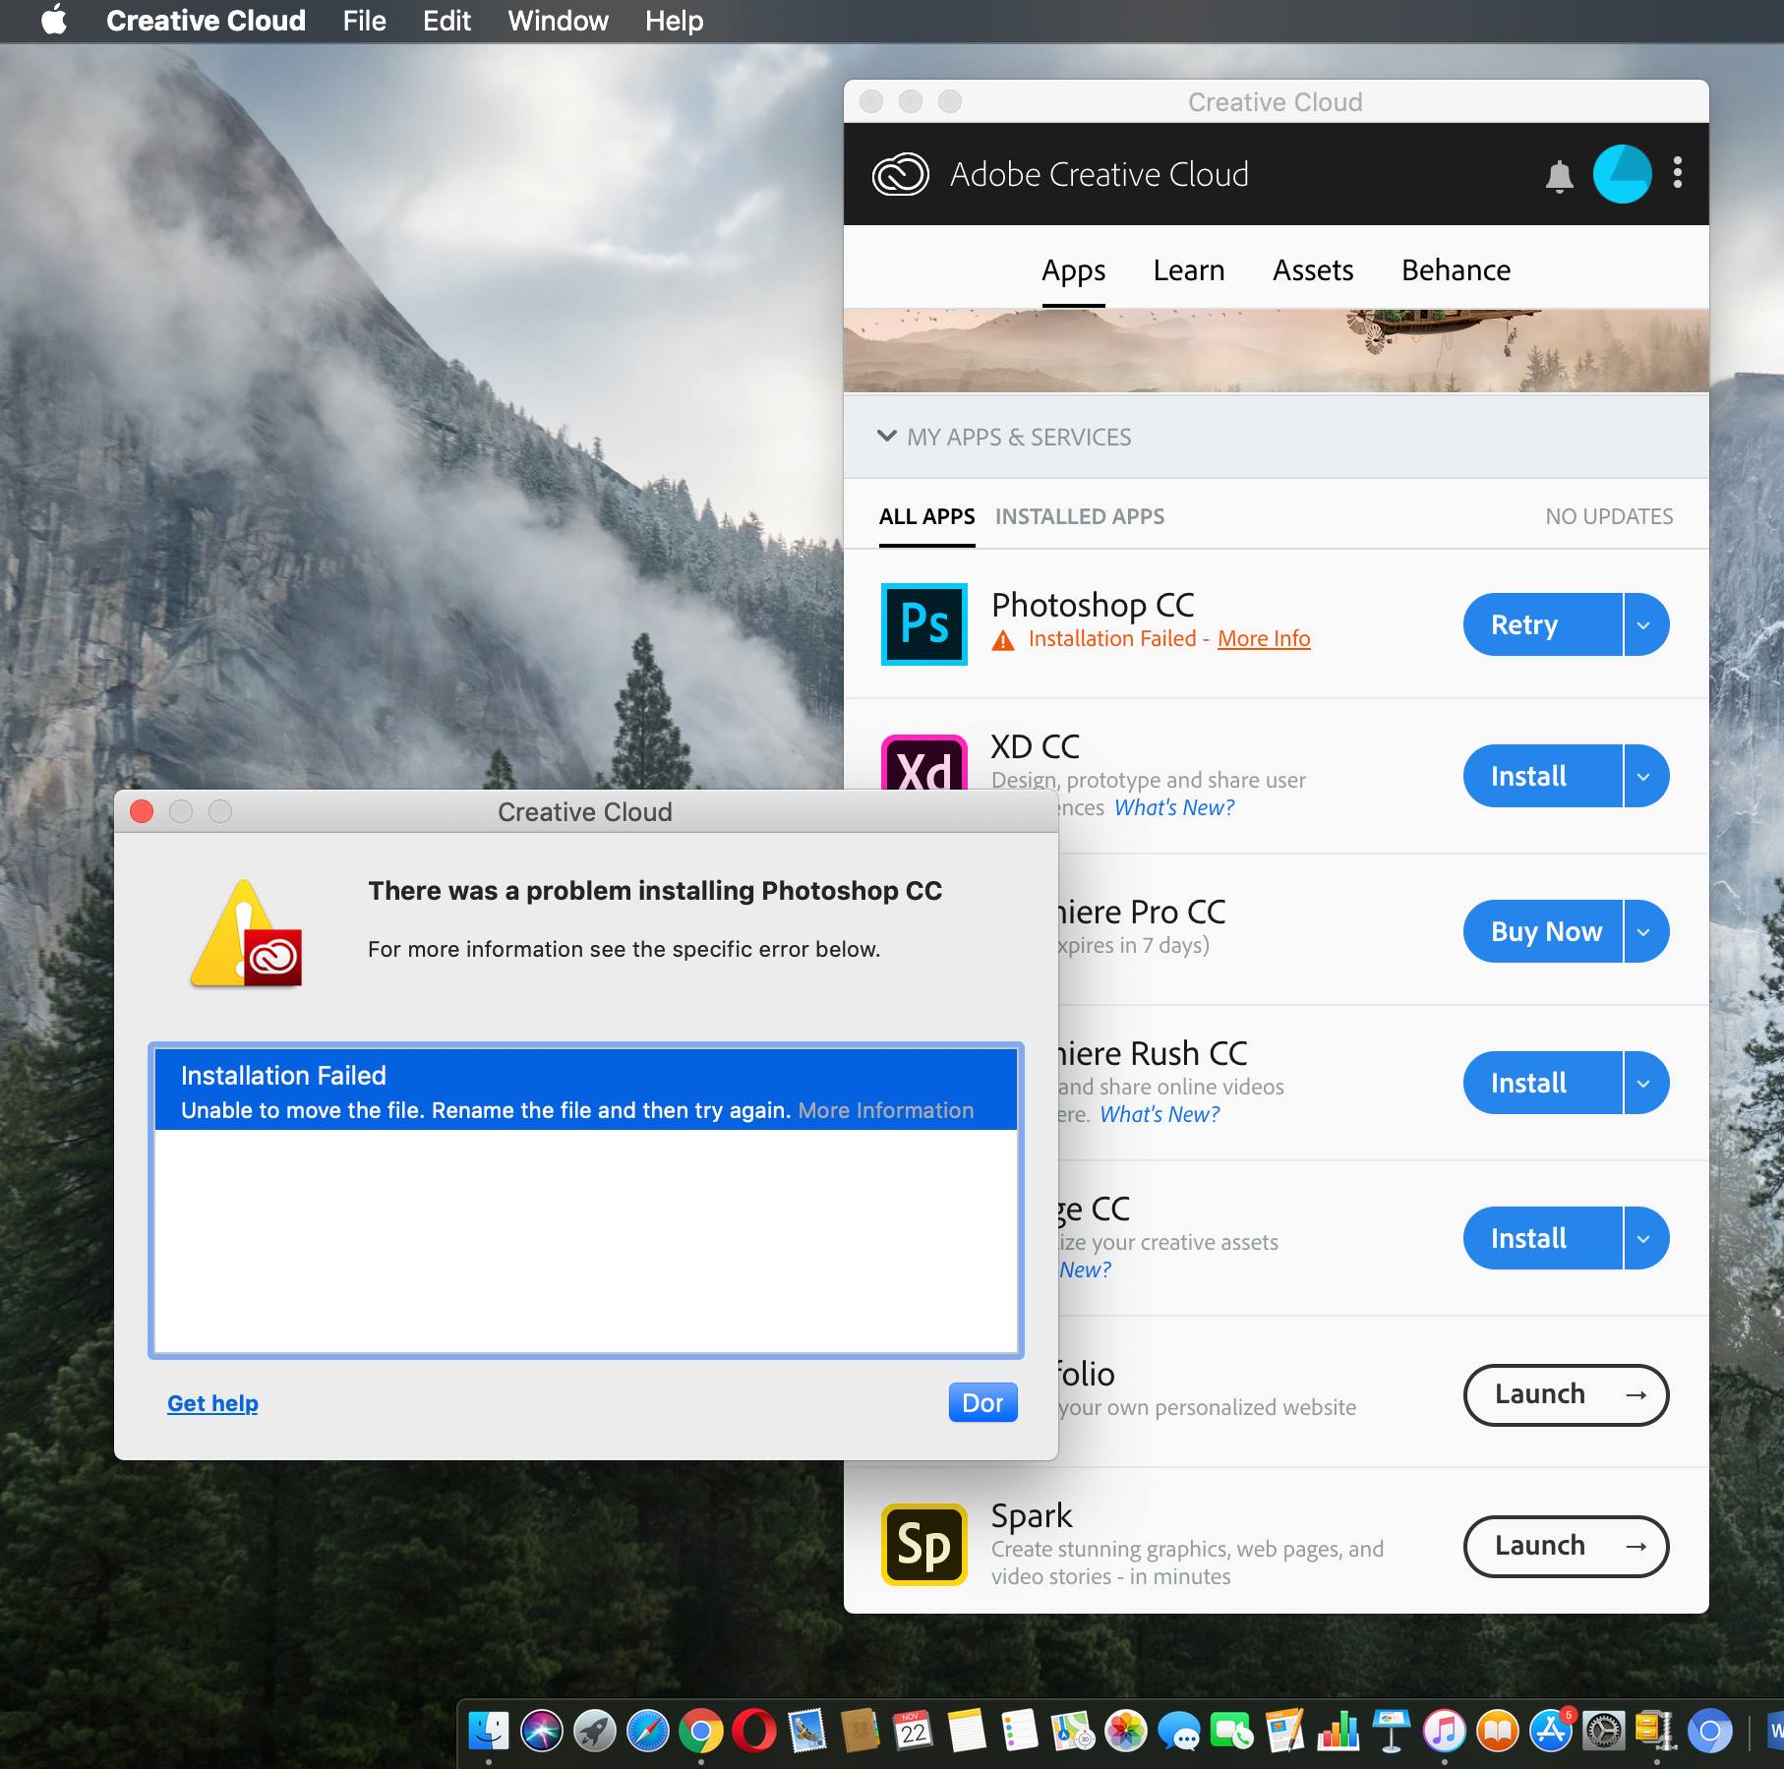
Task: Open Safari from the Dock
Action: pyautogui.click(x=648, y=1732)
